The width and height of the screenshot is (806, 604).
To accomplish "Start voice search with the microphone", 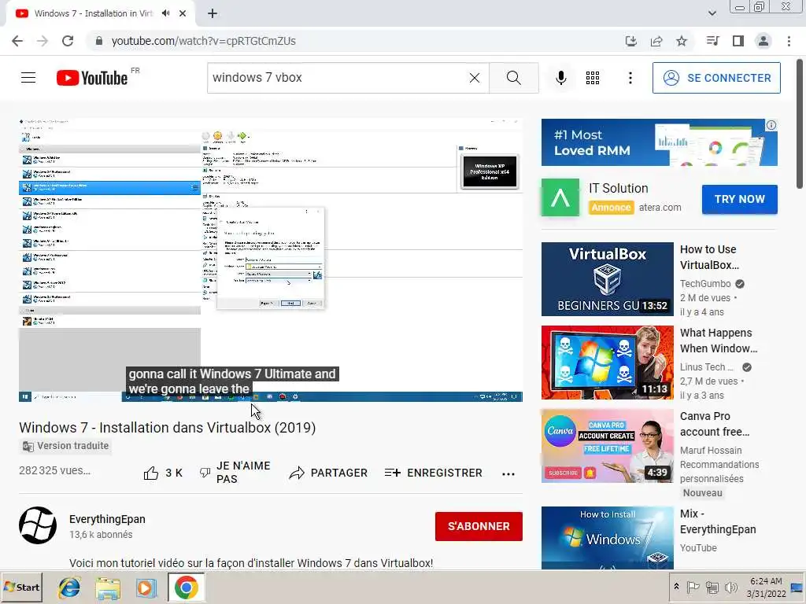I will (x=561, y=78).
